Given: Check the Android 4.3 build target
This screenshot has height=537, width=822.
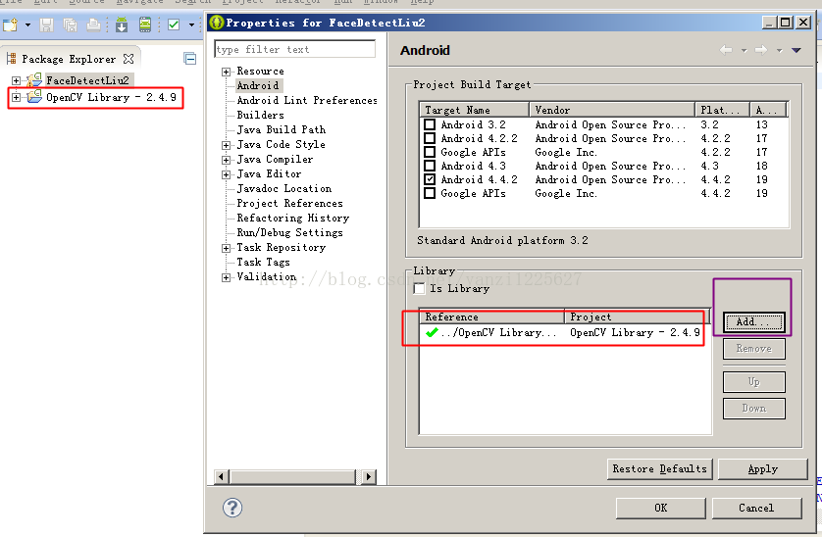Looking at the screenshot, I should [430, 166].
